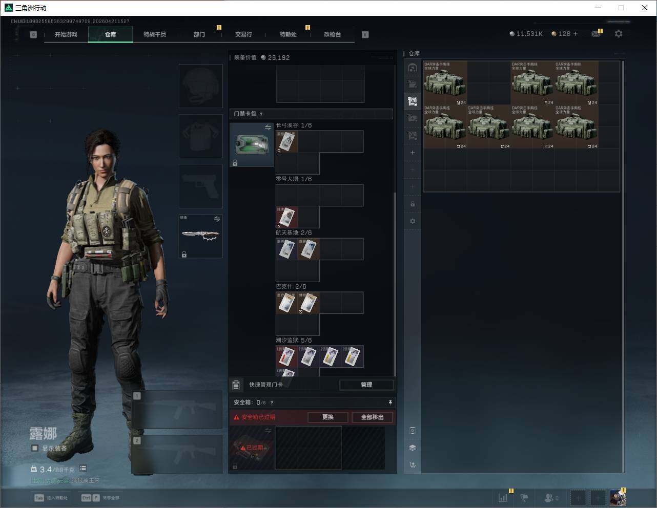The height and width of the screenshot is (508, 657).
Task: Open the 特勤处 tab
Action: [x=288, y=34]
